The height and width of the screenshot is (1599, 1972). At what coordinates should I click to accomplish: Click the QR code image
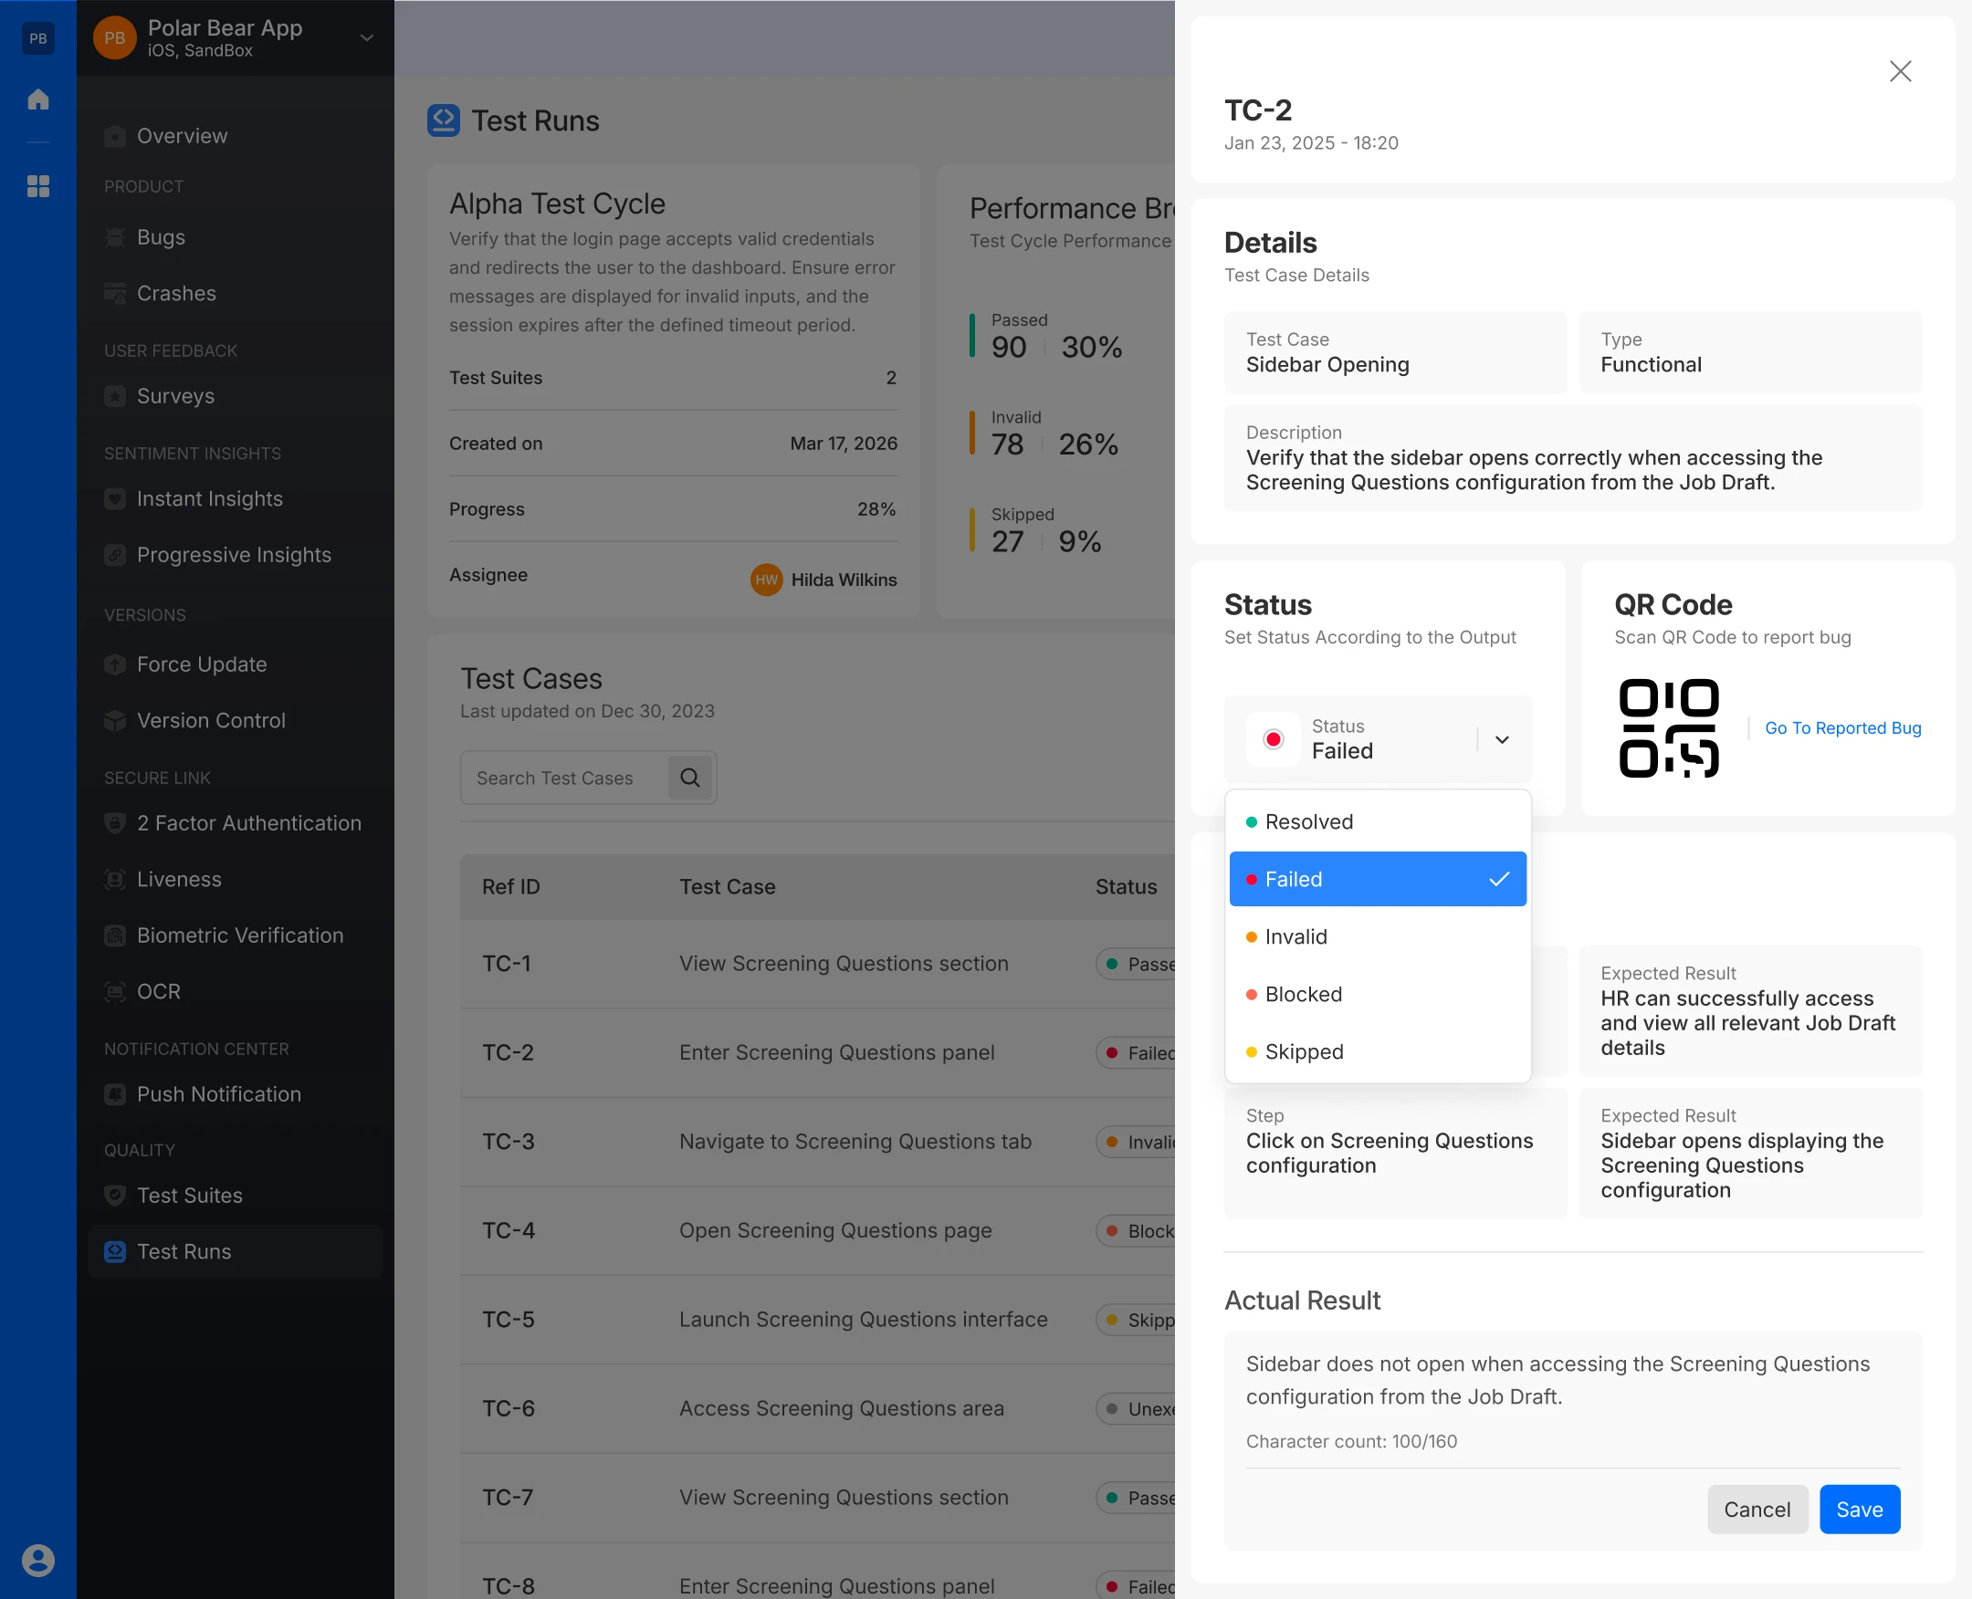point(1669,727)
